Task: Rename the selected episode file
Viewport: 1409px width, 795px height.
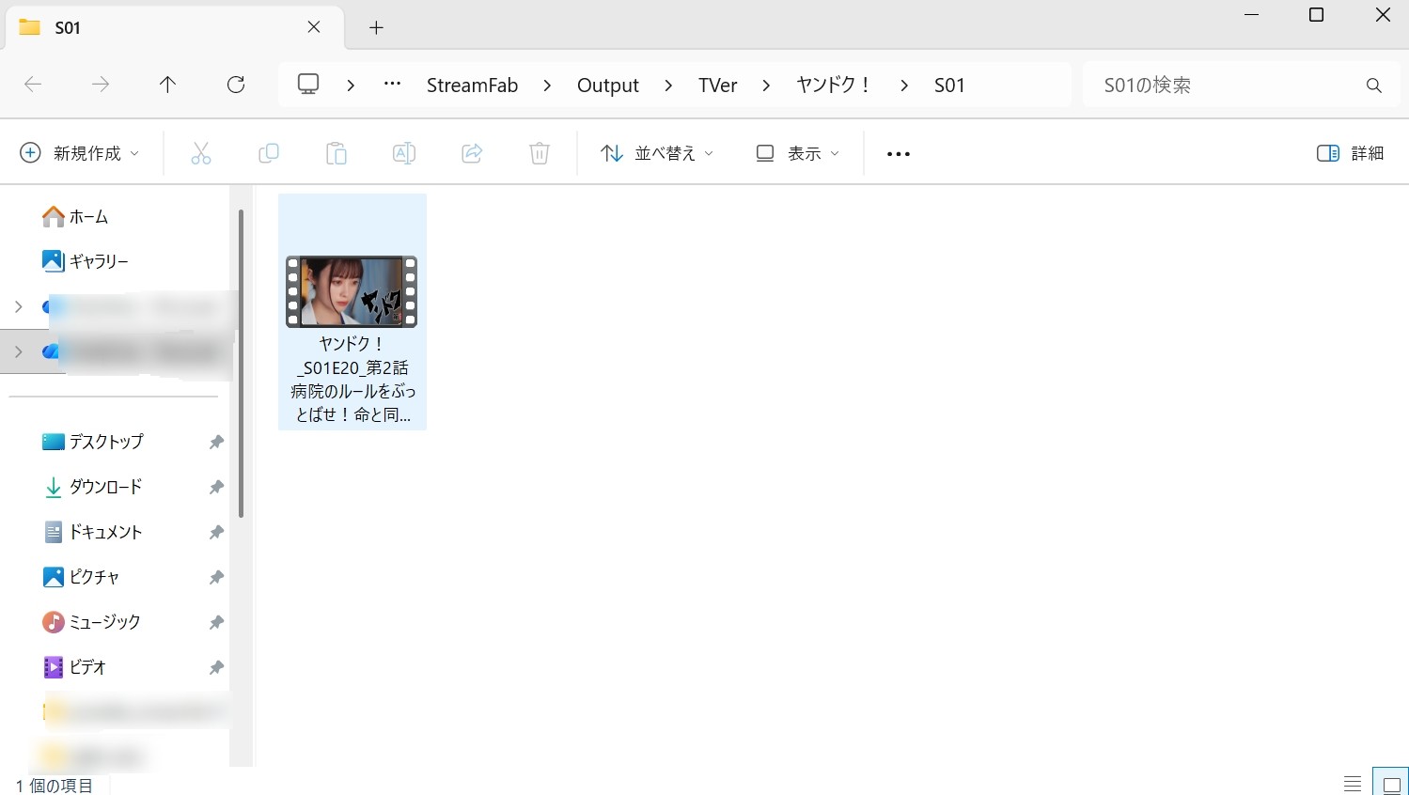Action: (403, 152)
